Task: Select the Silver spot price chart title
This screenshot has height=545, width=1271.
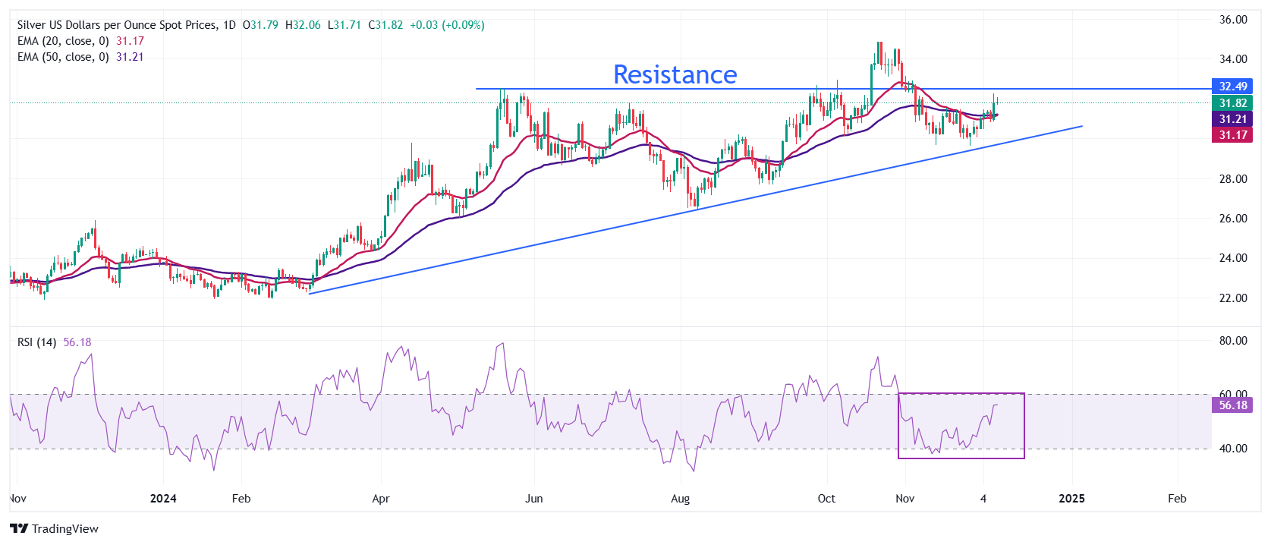Action: click(127, 25)
